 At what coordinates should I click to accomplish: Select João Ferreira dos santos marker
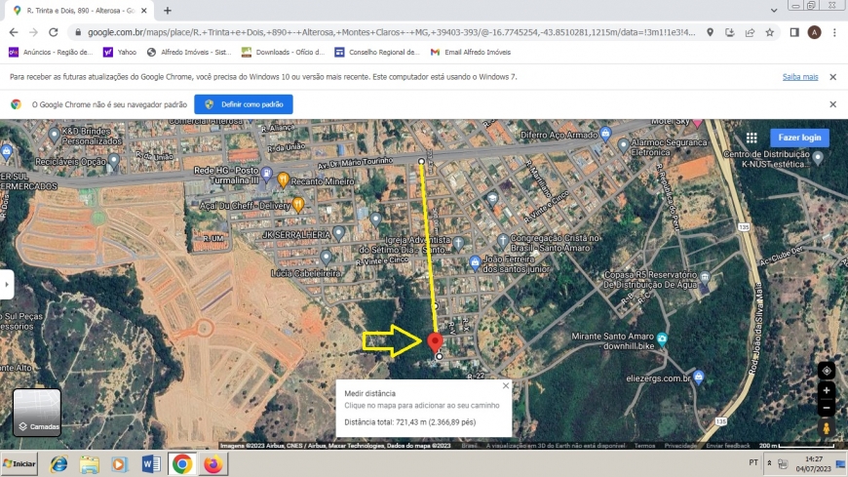(475, 262)
